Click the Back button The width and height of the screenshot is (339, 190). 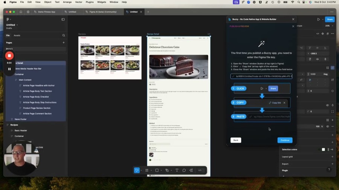[x=236, y=140]
